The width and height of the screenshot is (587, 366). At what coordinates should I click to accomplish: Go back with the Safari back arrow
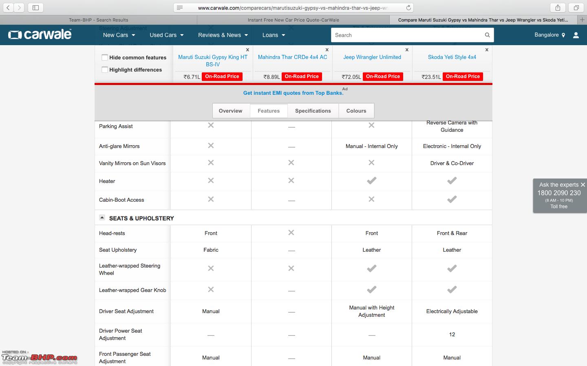(x=8, y=8)
